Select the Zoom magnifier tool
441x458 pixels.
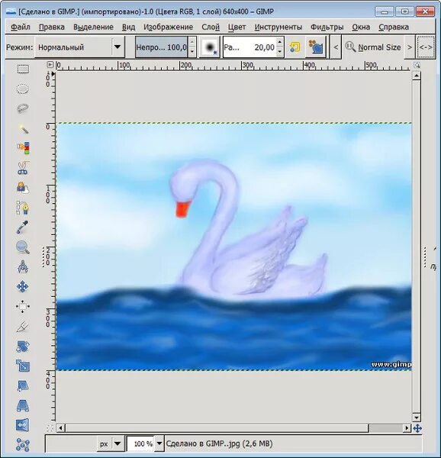22,247
